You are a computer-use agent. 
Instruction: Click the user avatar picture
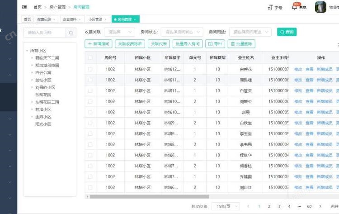click(320, 7)
